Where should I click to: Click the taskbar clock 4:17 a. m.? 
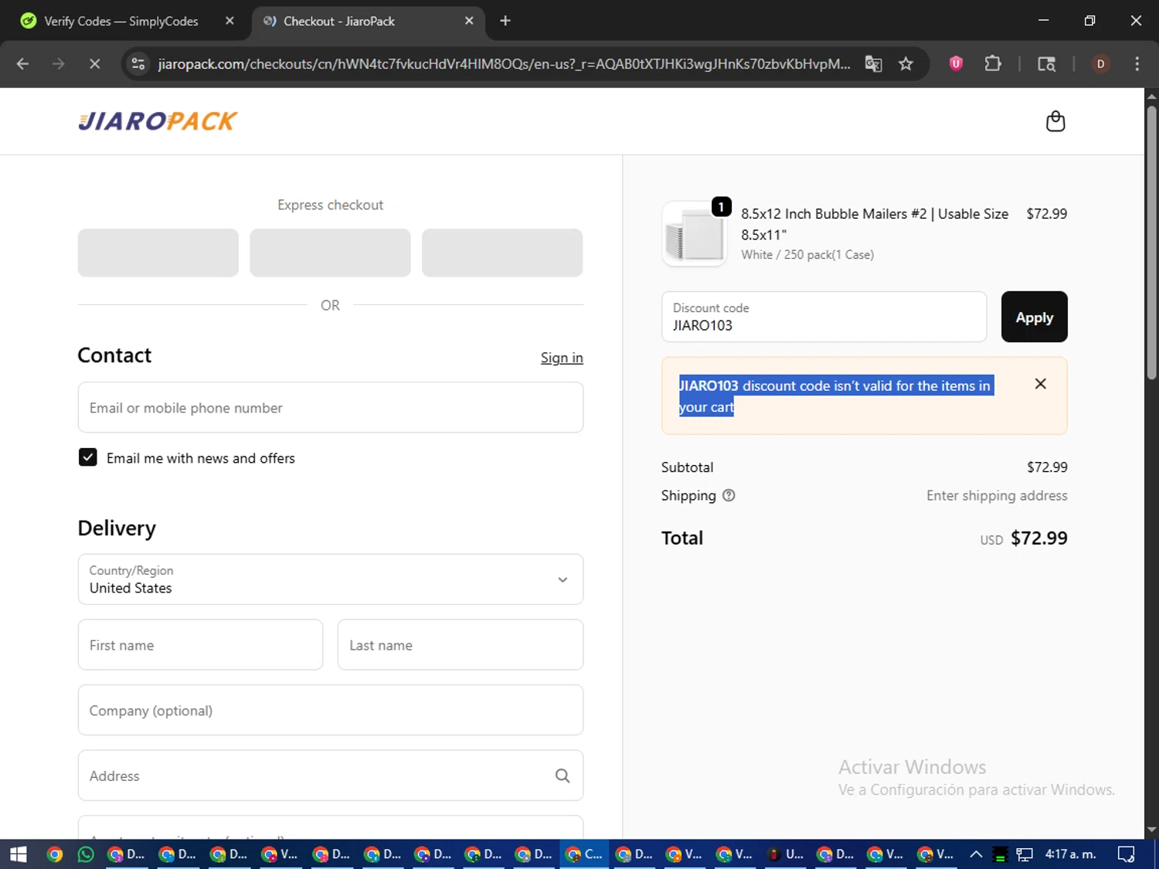[x=1070, y=854]
